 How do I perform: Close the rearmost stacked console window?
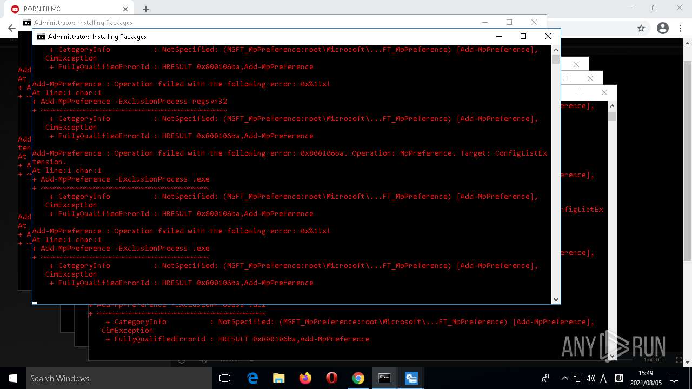coord(604,92)
